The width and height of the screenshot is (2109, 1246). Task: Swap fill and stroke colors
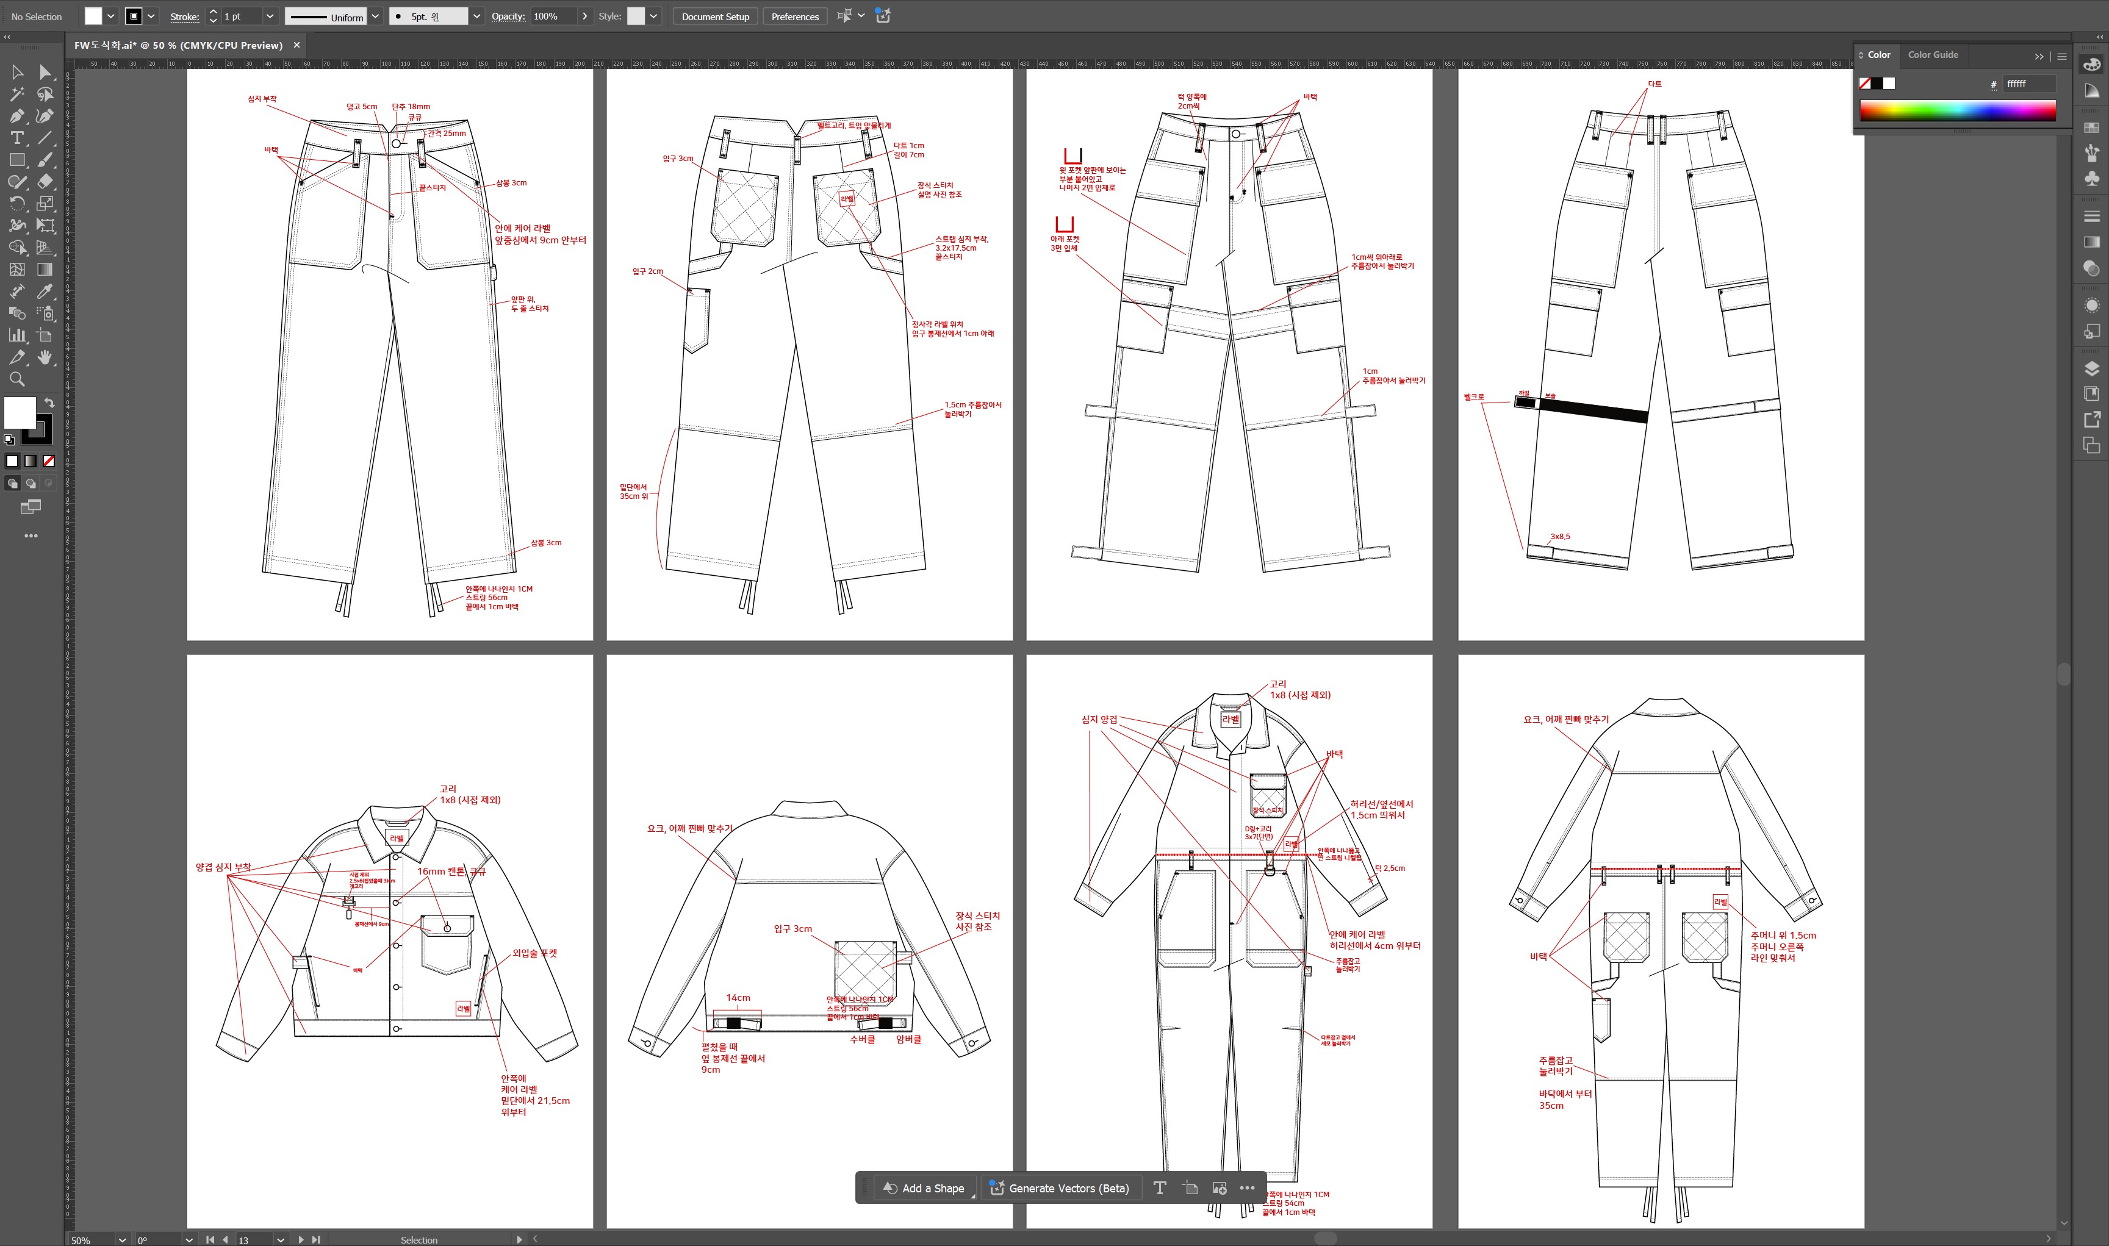coord(49,403)
